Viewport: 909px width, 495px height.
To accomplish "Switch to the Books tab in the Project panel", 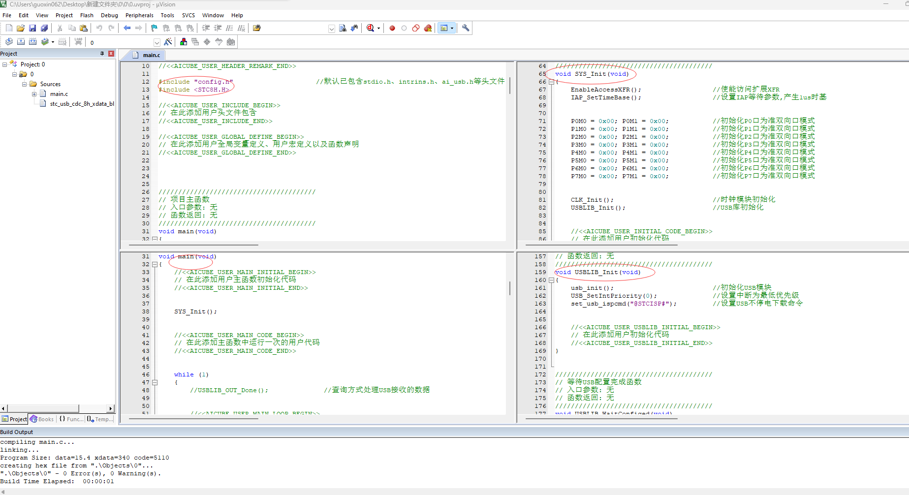I will coord(42,419).
